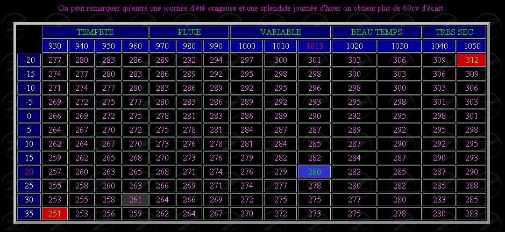The width and height of the screenshot is (505, 232).
Task: Click the red highlighted 312 cell
Action: pos(472,60)
